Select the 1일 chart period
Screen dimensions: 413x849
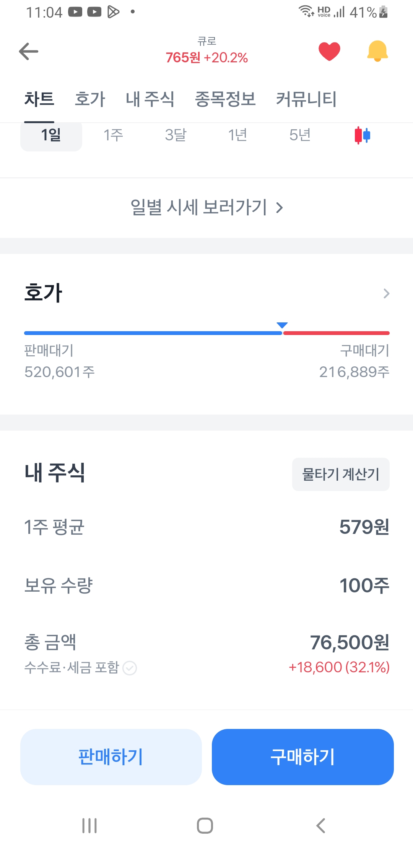point(51,135)
